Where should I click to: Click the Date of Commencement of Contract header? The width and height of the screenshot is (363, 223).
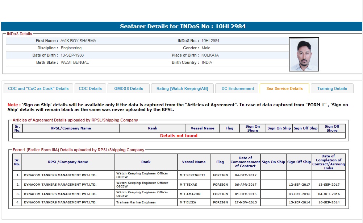tap(245, 162)
